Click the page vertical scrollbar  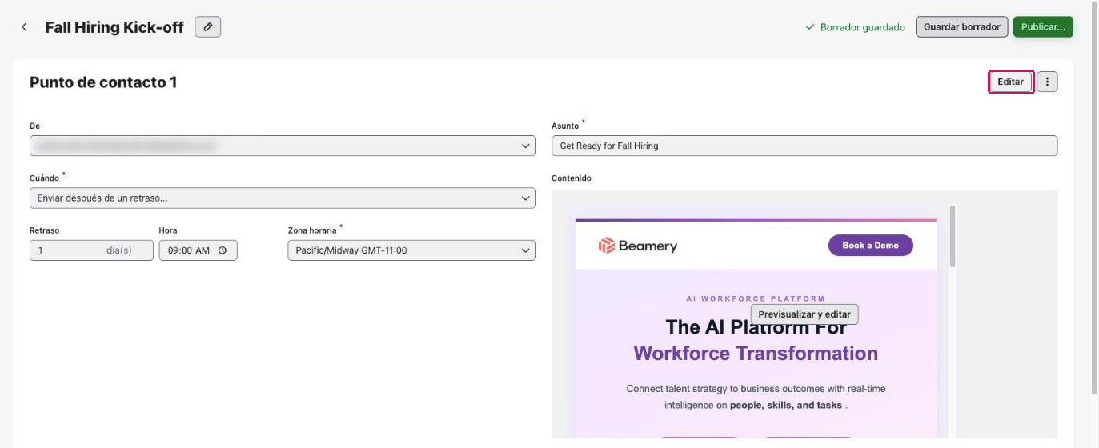[x=1094, y=200]
